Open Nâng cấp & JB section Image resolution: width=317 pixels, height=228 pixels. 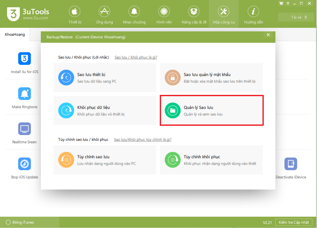pos(194,15)
